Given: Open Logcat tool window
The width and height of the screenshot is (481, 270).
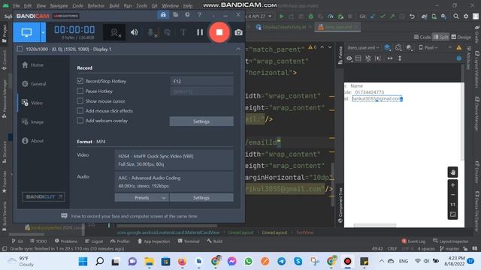Looking at the screenshot, I should click(x=94, y=241).
